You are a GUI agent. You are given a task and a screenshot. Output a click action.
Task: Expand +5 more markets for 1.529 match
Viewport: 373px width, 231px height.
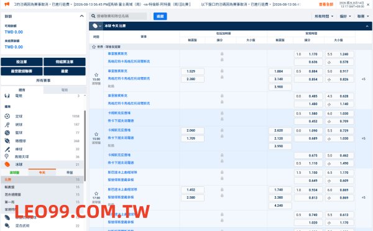(363, 79)
